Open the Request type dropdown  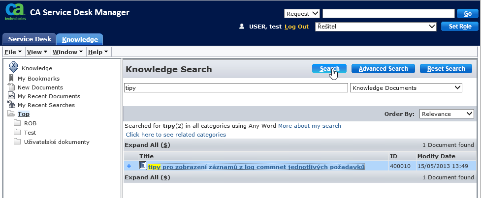click(x=302, y=14)
